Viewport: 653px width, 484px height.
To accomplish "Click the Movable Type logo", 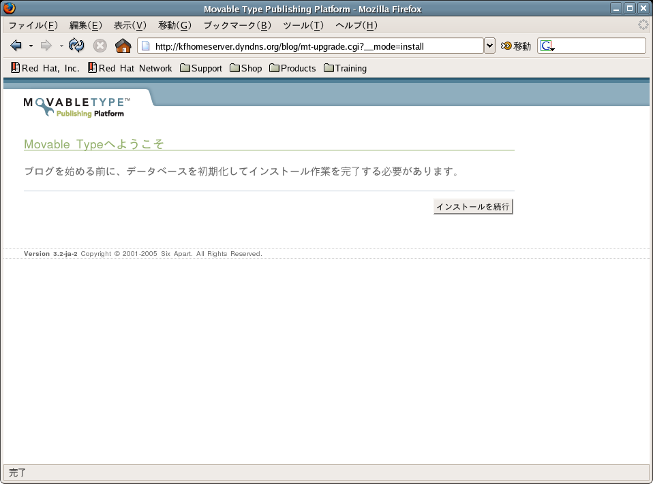I will 76,108.
